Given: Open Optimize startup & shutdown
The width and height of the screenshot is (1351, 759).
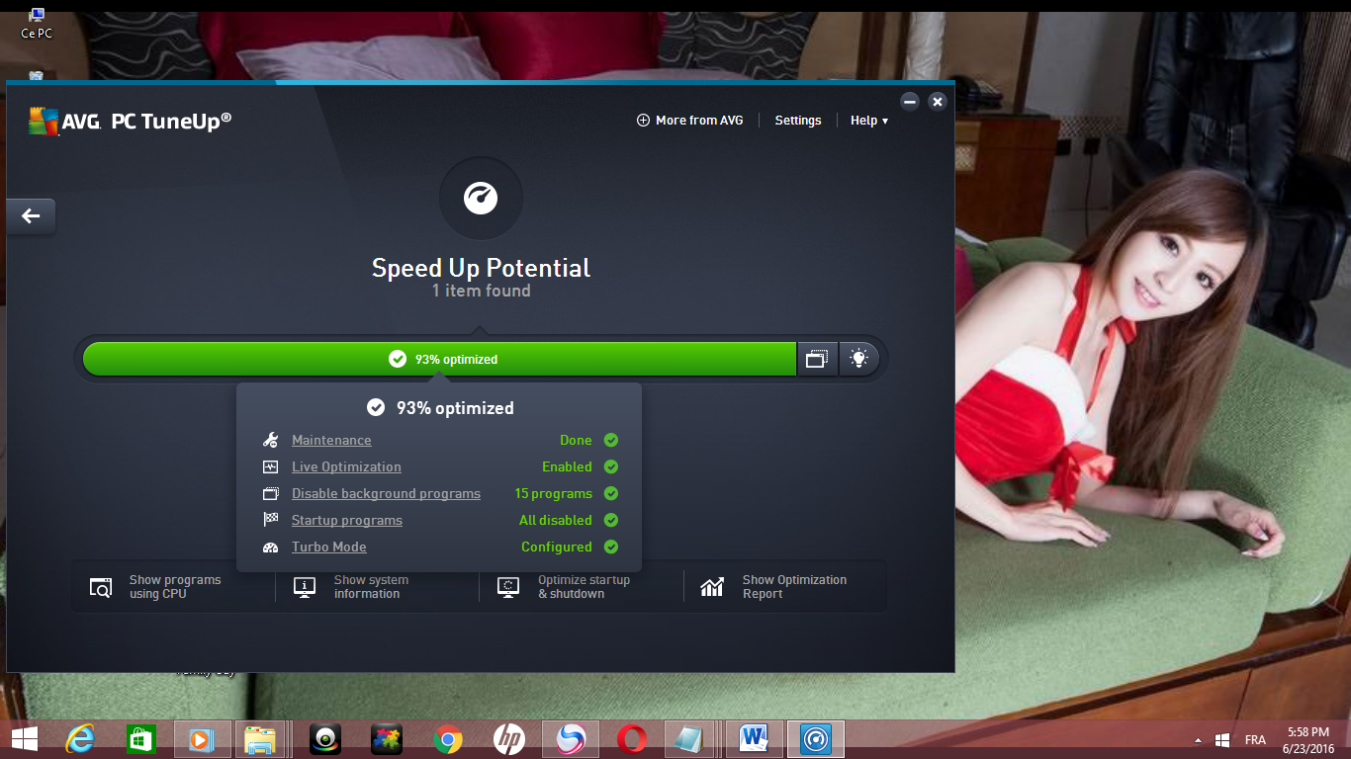Looking at the screenshot, I should pos(564,587).
